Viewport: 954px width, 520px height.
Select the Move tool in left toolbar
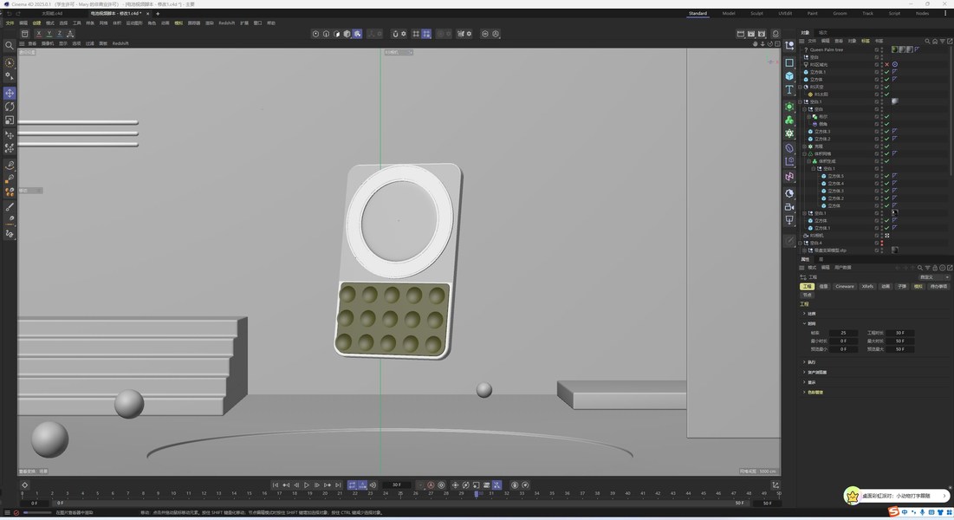10,93
